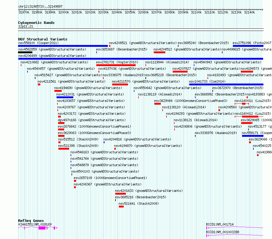Screen dimensions: 272x239
Task: Open nsv3336975 (Audano2019) label
Action: (124, 75)
